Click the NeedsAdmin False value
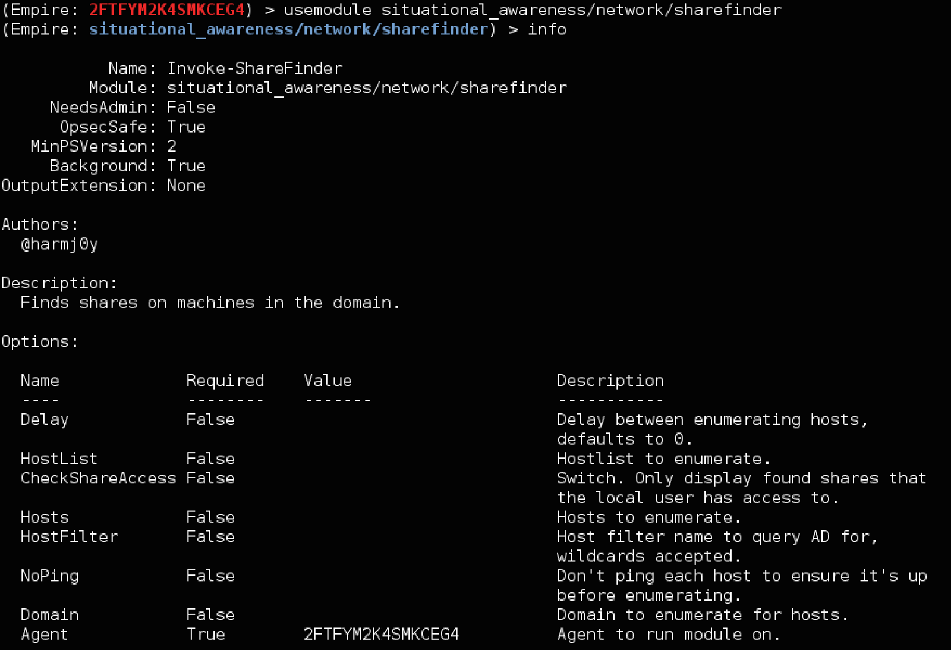Screen dimensions: 951x650 pyautogui.click(x=191, y=108)
